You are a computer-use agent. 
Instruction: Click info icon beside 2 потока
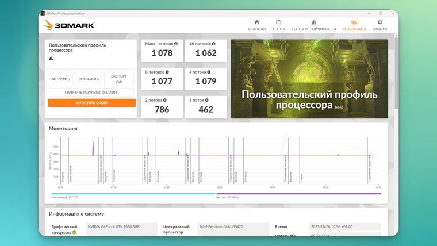164,100
